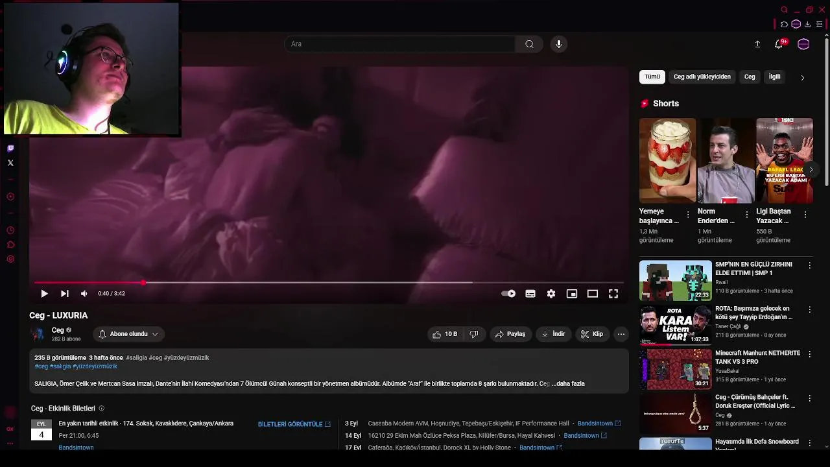Open the sidebar player icon
Viewport: 830px width, 467px height.
(10, 197)
